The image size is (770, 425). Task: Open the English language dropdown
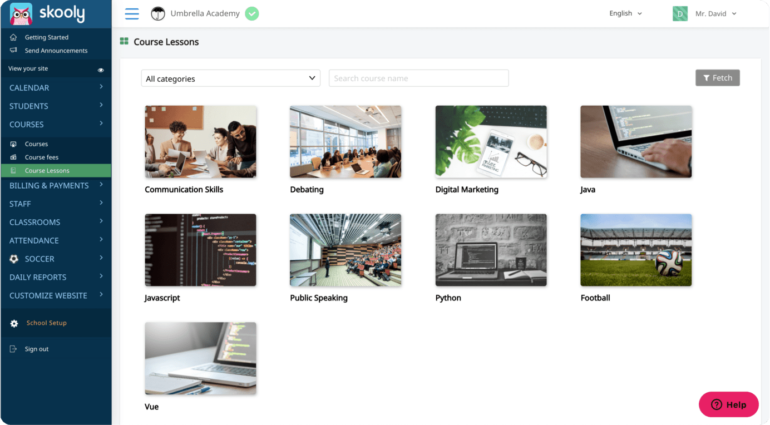[x=625, y=13]
